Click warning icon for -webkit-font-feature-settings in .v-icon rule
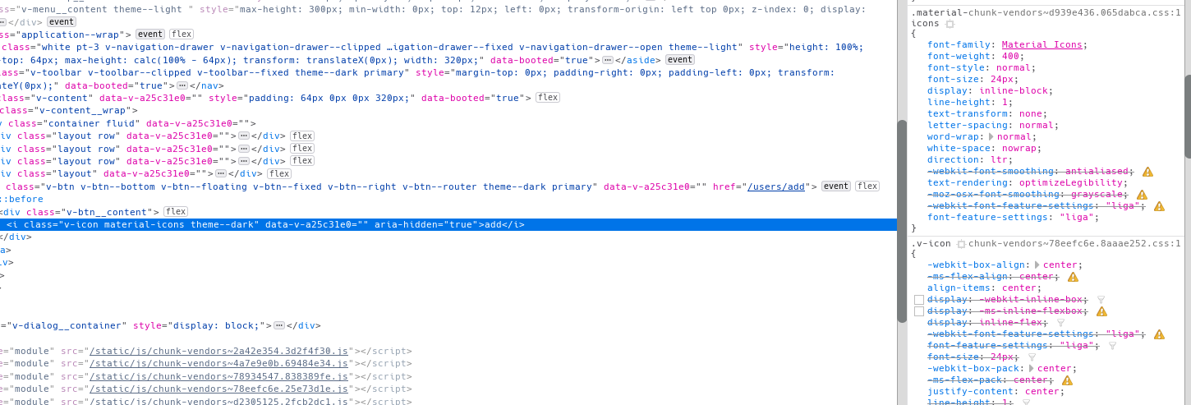 pyautogui.click(x=1159, y=334)
